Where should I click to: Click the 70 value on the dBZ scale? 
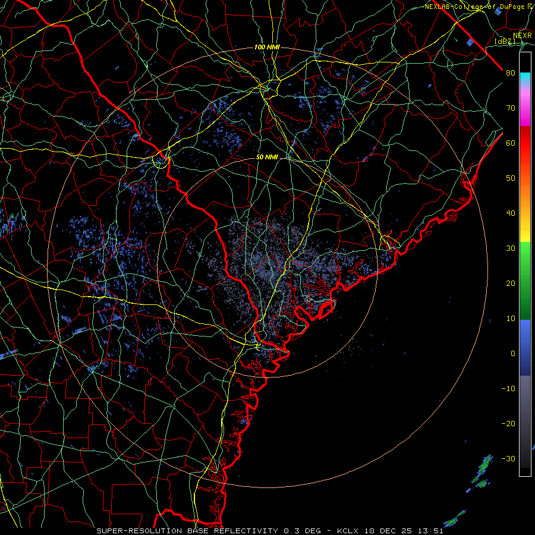pos(511,108)
